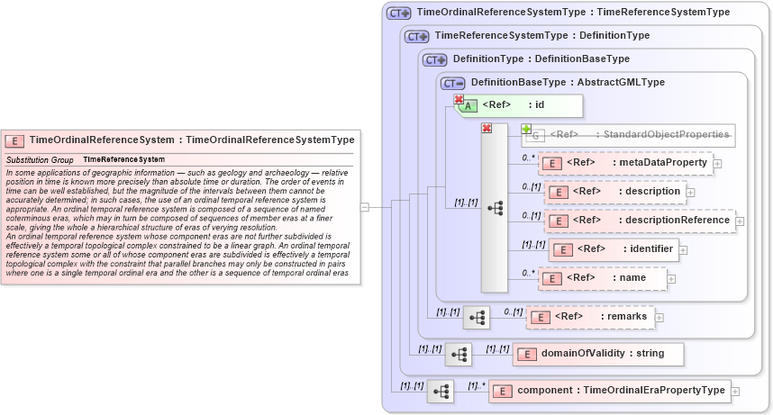Select the TimeOrdinalReferenceSystem element name

point(102,140)
